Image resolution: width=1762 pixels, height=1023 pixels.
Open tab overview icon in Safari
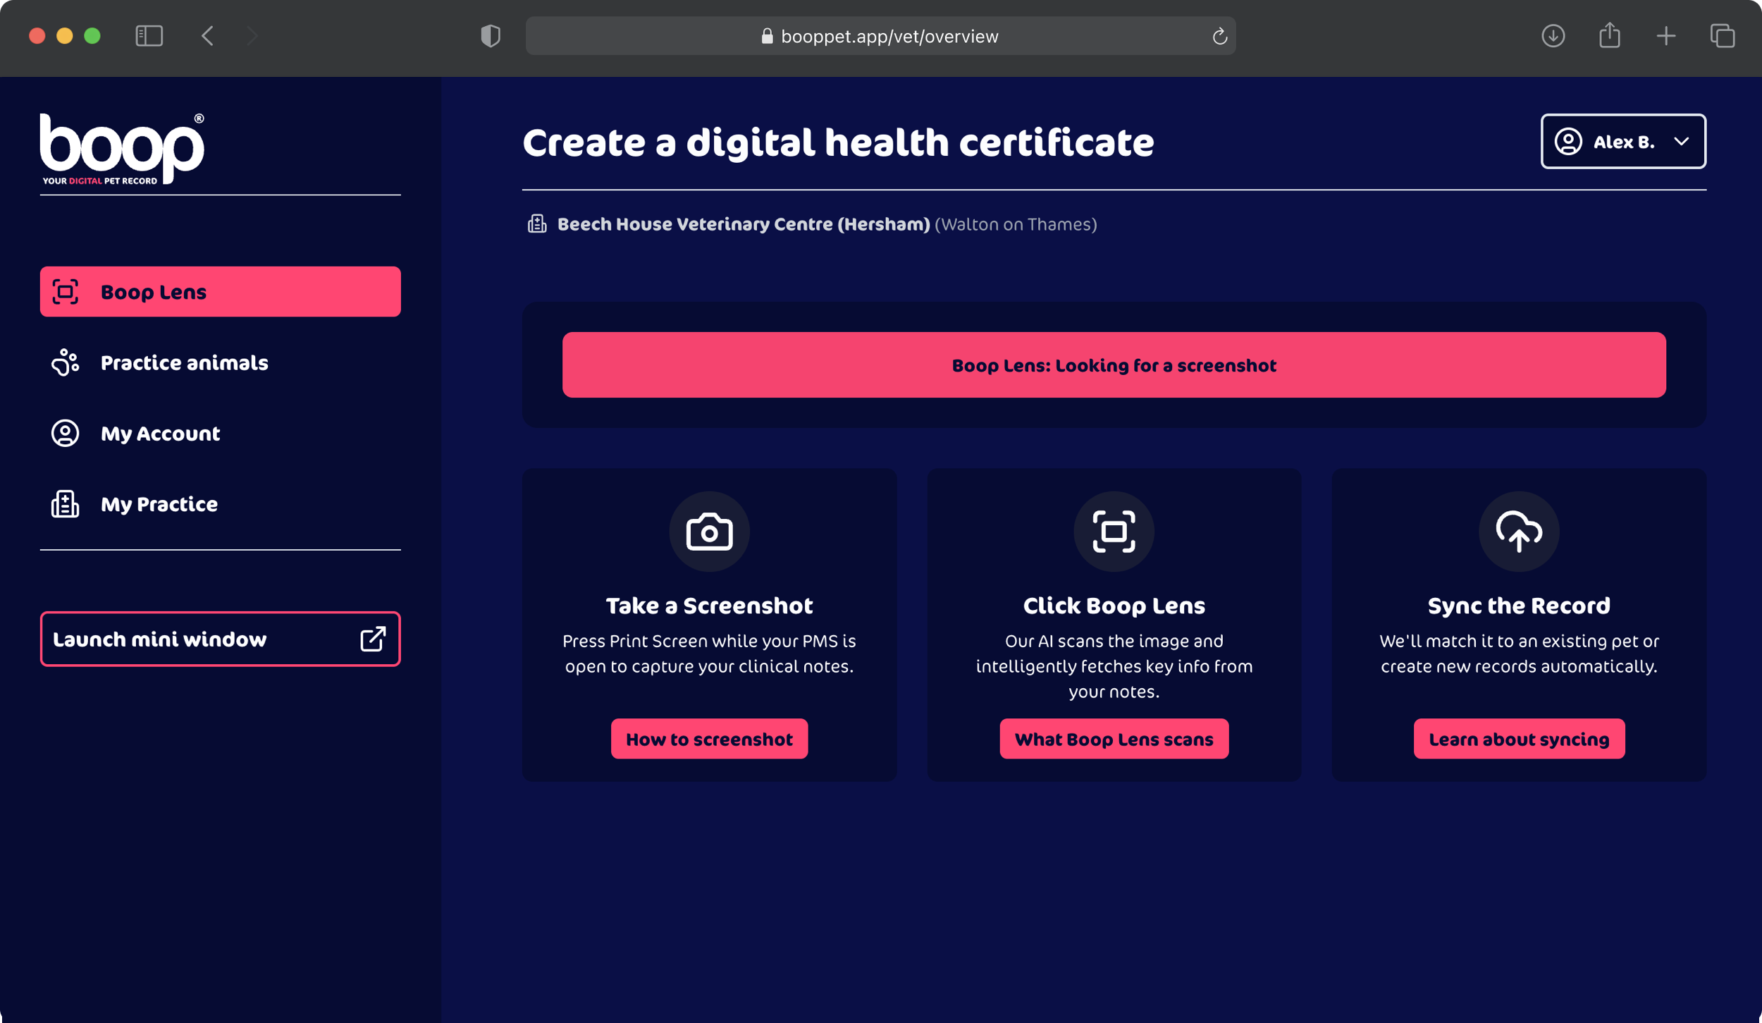point(1722,36)
